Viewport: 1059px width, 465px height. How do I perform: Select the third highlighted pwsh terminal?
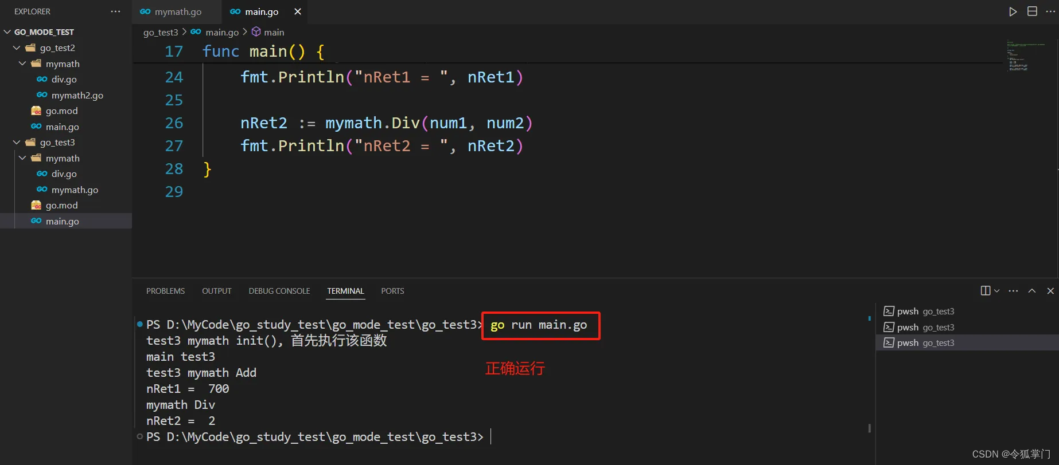tap(967, 342)
